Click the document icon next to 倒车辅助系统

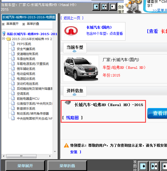click(x=13, y=69)
